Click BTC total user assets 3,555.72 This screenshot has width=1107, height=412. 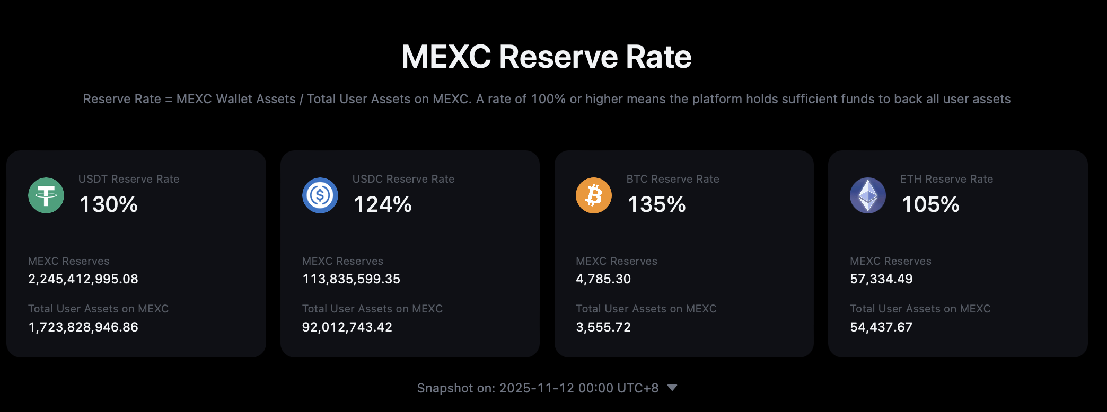tap(603, 327)
